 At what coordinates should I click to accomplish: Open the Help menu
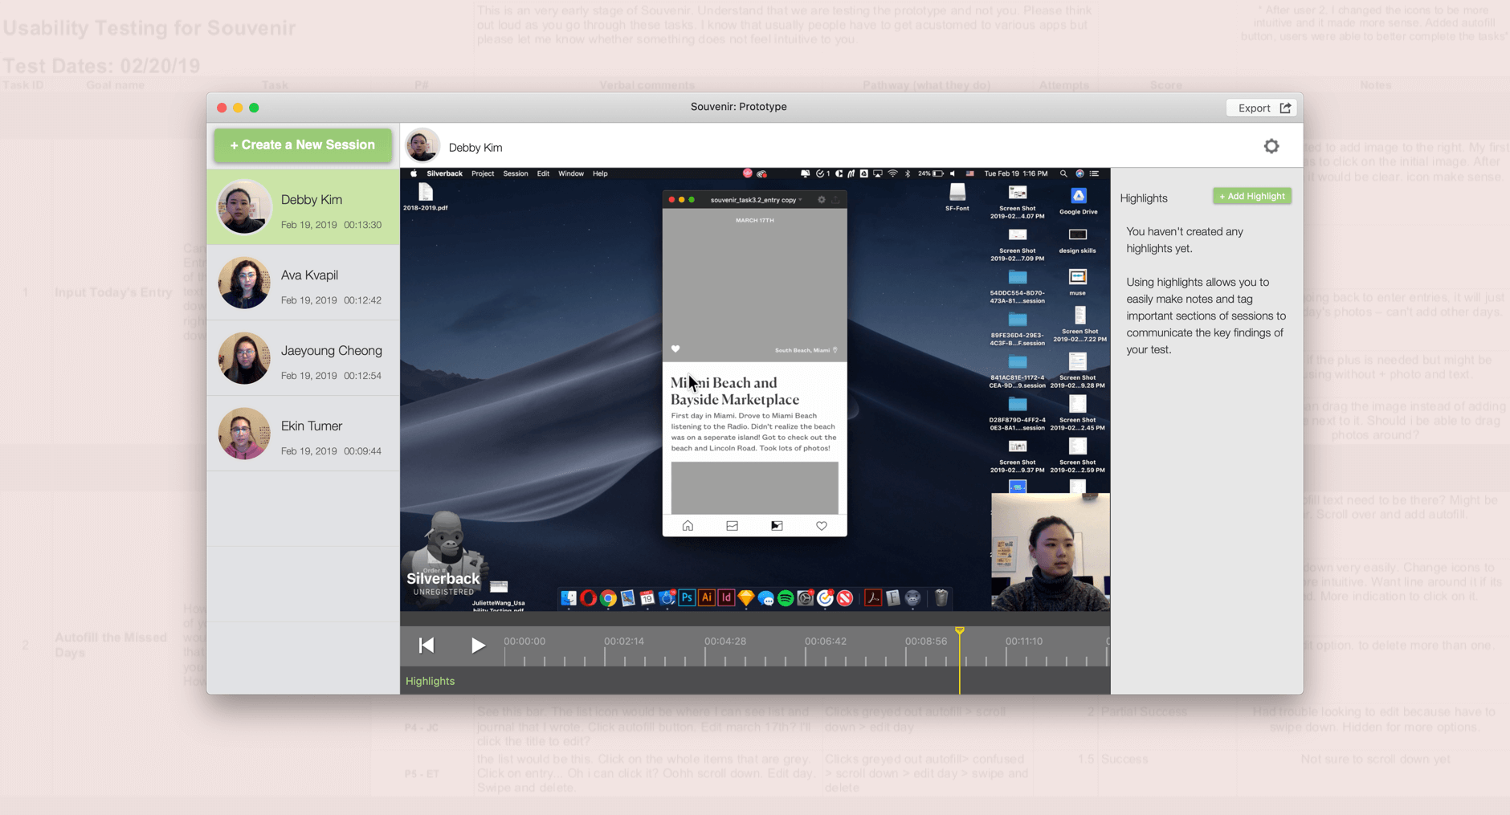pos(600,173)
